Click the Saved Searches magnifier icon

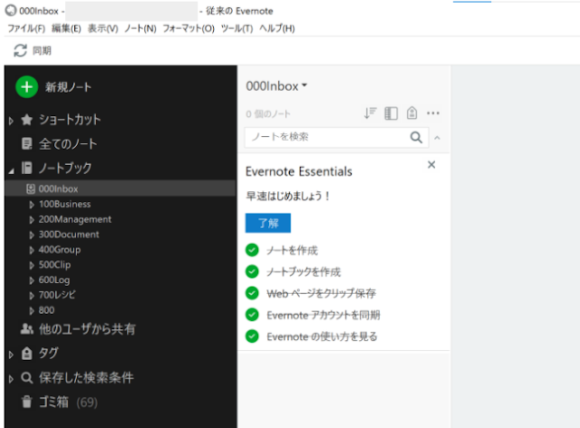pos(26,377)
